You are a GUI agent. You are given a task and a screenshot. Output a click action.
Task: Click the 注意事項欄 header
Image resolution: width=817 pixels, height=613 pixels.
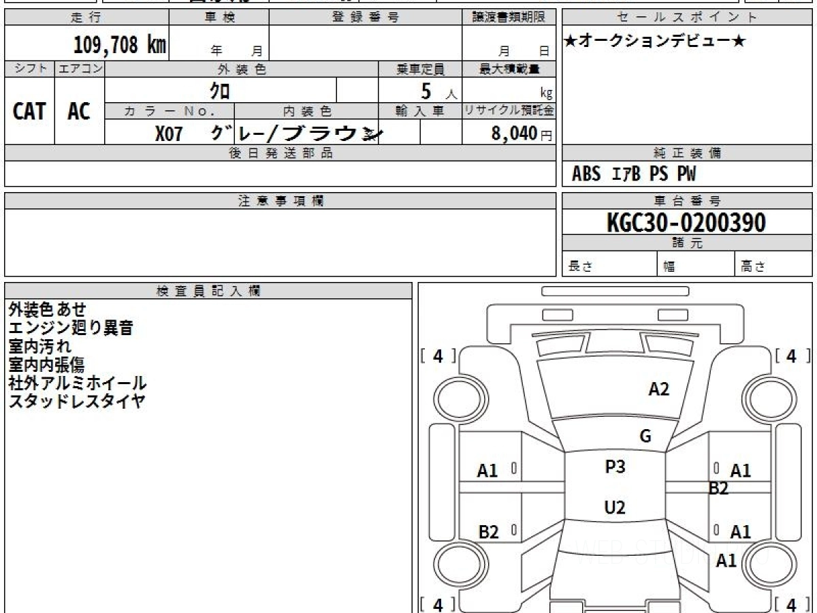(281, 201)
